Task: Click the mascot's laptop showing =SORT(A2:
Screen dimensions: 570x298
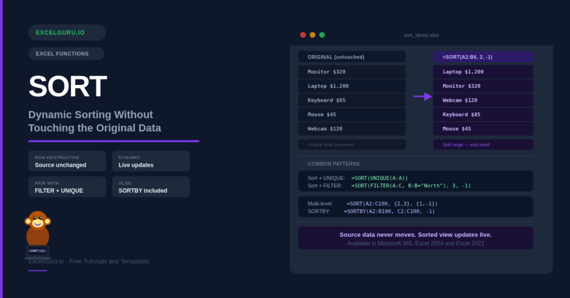Action: (38, 251)
